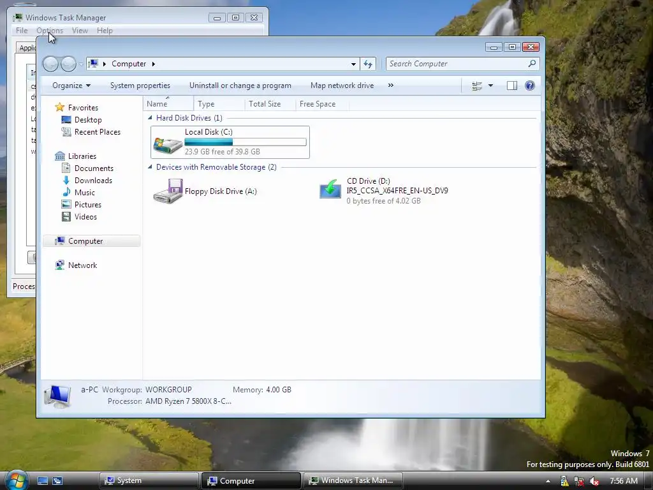This screenshot has width=653, height=490.
Task: Open the Help menu in Task Manager
Action: click(105, 31)
